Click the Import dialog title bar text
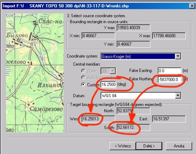196x154 pixels. (66, 6)
